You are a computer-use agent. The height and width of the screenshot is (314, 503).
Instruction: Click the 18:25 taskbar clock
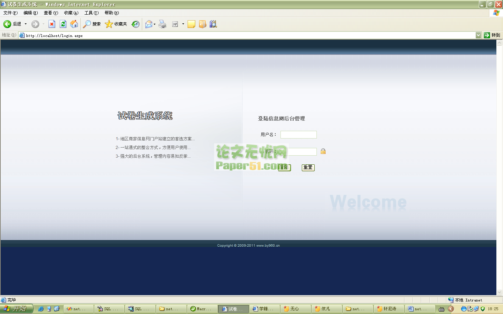pos(493,309)
